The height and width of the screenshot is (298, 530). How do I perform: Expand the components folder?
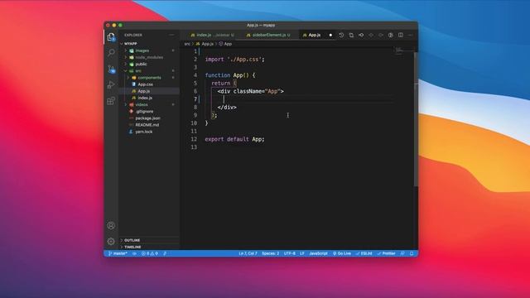pyautogui.click(x=149, y=77)
